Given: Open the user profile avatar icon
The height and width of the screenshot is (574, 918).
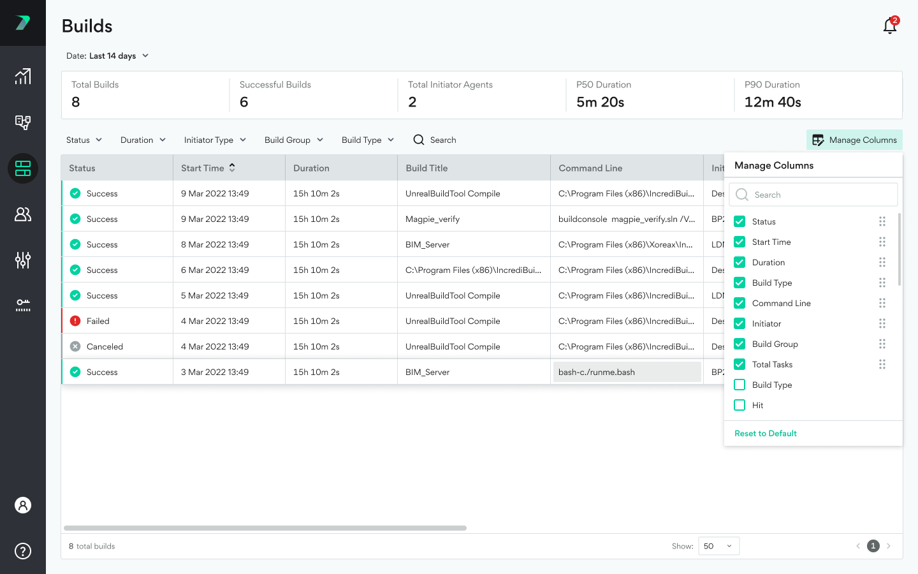Looking at the screenshot, I should click(23, 505).
